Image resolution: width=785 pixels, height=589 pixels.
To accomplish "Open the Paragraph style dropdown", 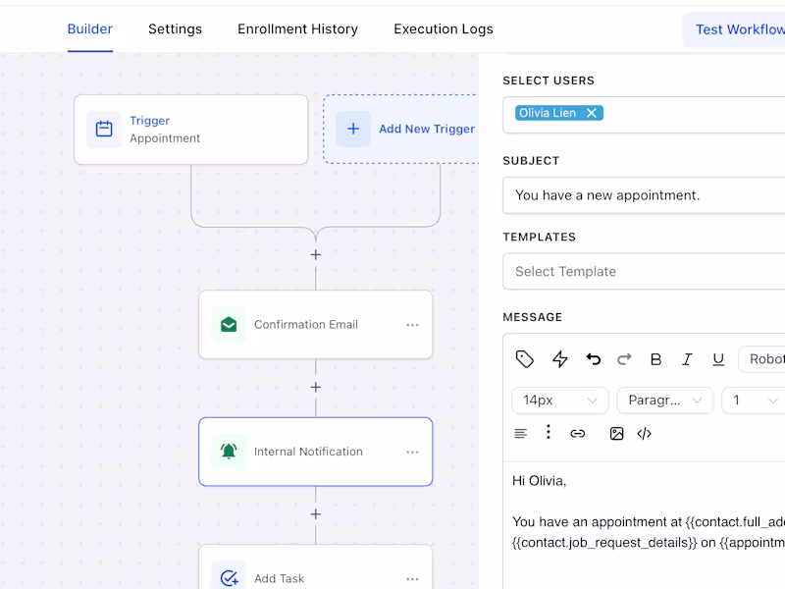I will (665, 401).
